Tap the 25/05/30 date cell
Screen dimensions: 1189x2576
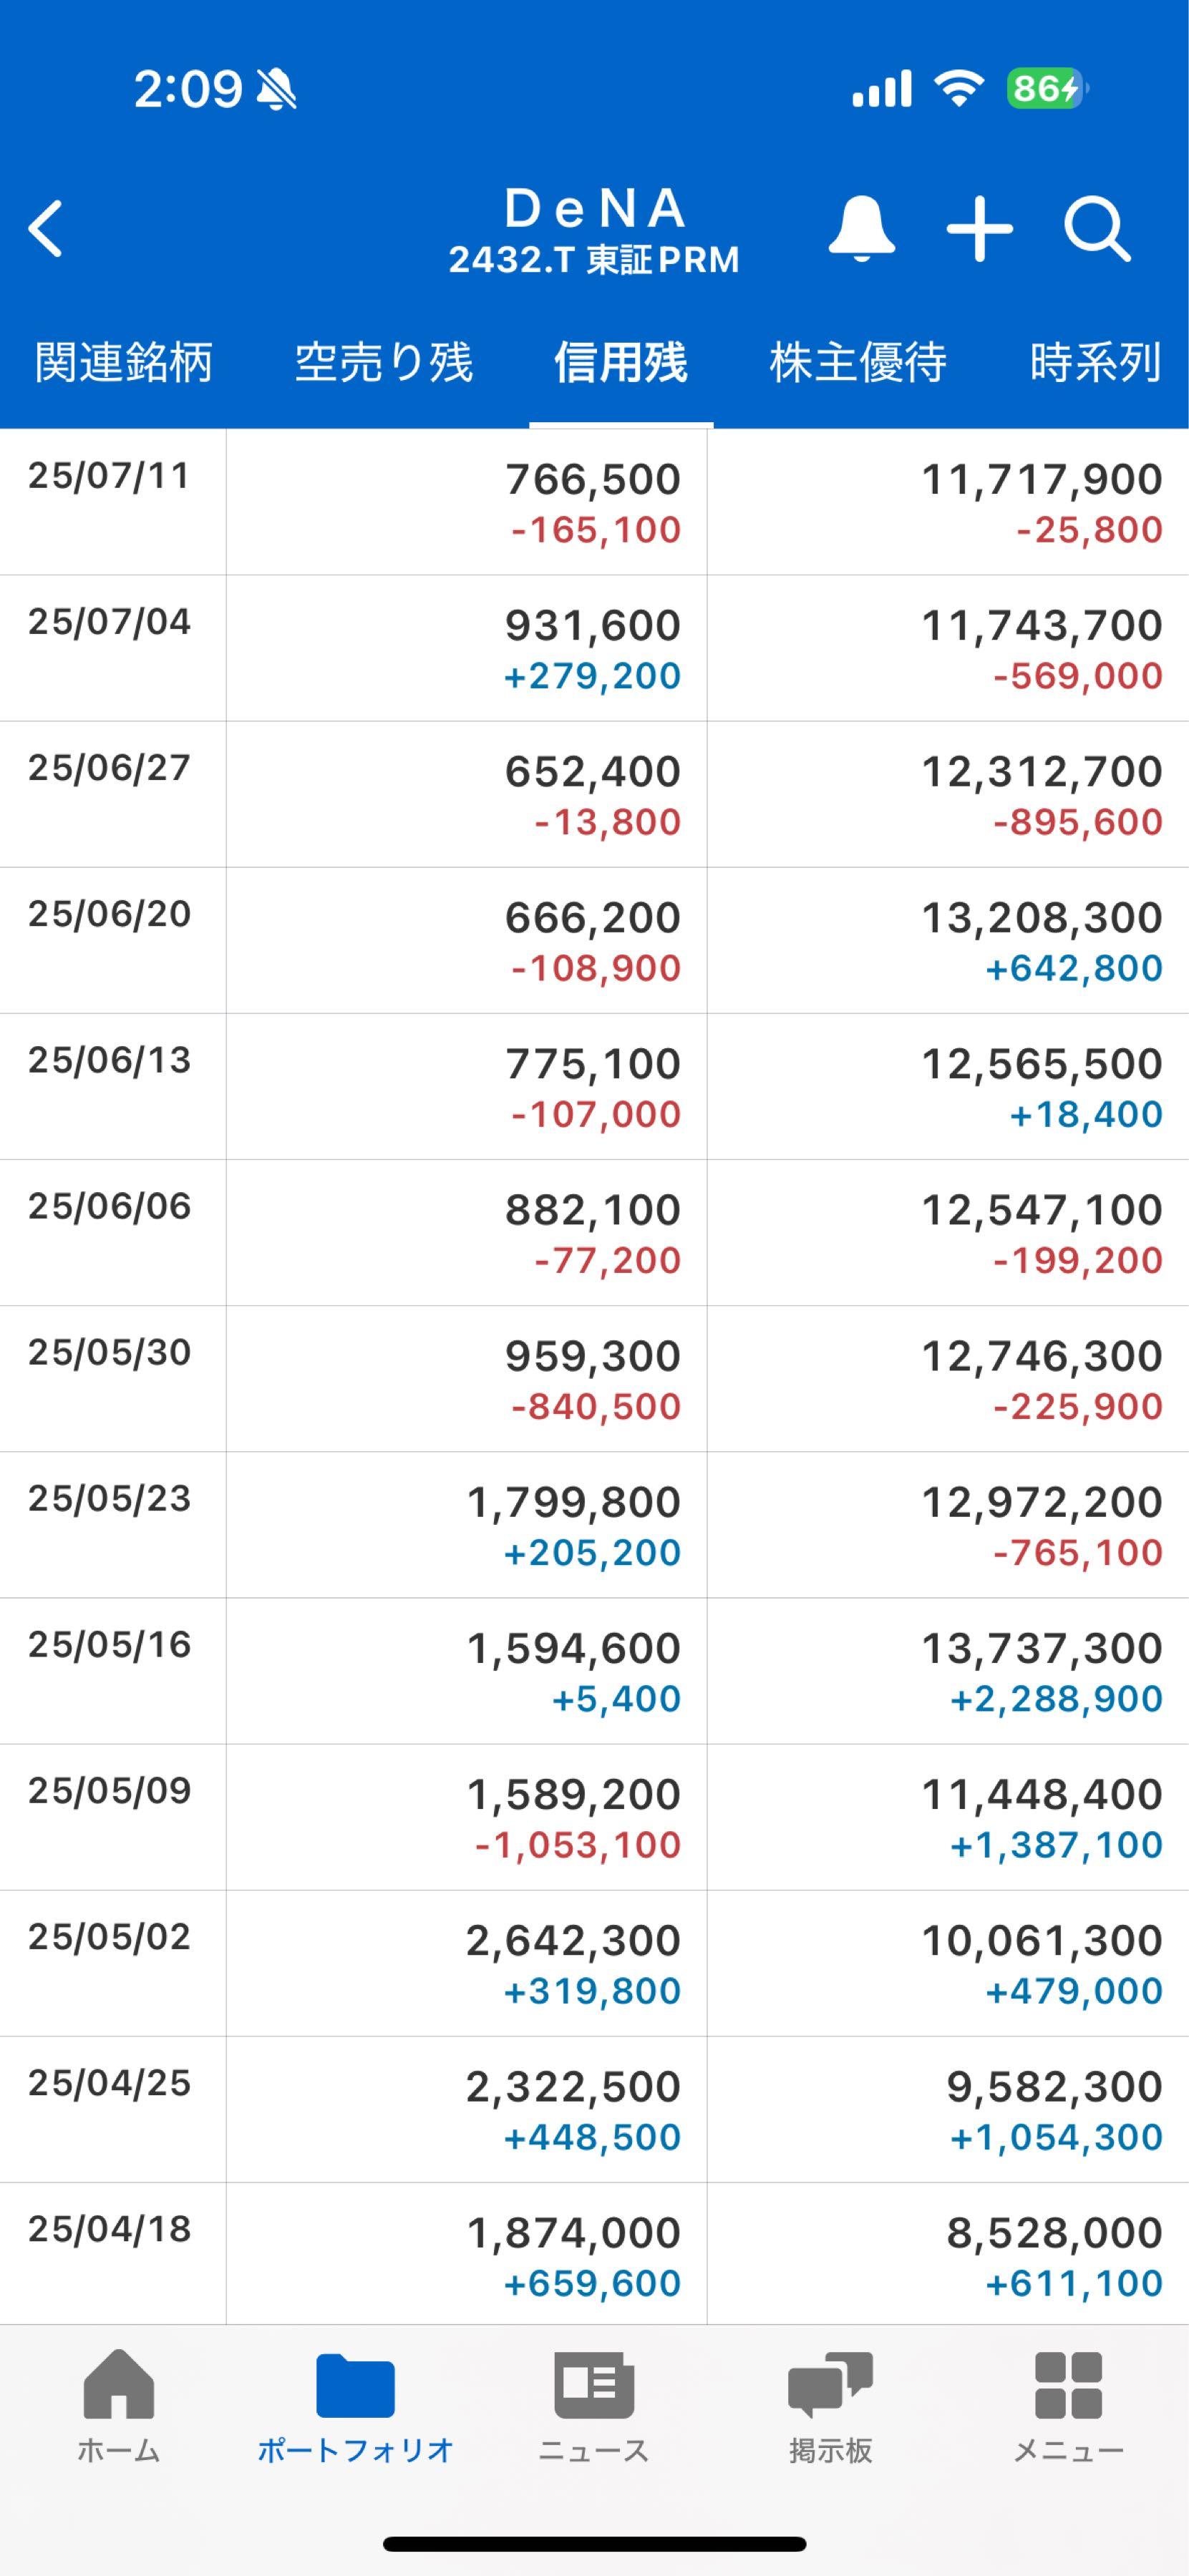110,1352
